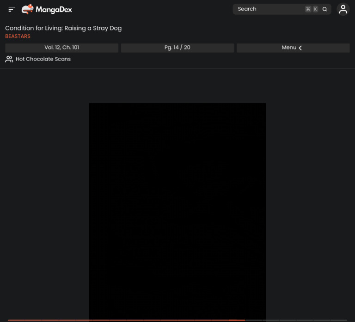Screen dimensions: 355x322
Task: Open the Vol. 12, Ch. 101 chapter selector
Action: (62, 48)
